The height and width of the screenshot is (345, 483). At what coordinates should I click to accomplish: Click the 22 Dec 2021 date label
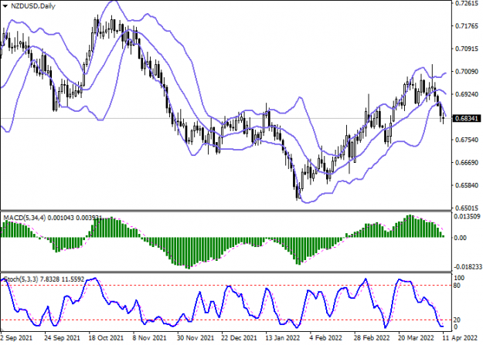pyautogui.click(x=239, y=338)
